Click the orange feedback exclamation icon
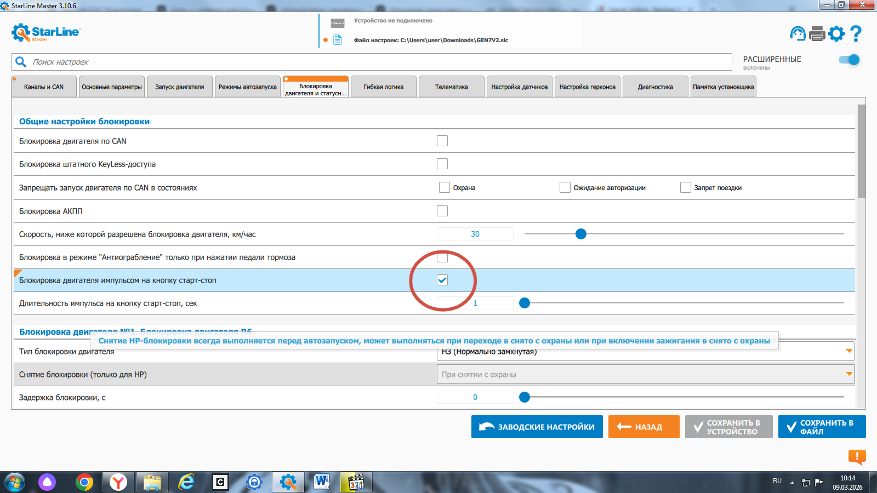The image size is (877, 493). pyautogui.click(x=857, y=456)
